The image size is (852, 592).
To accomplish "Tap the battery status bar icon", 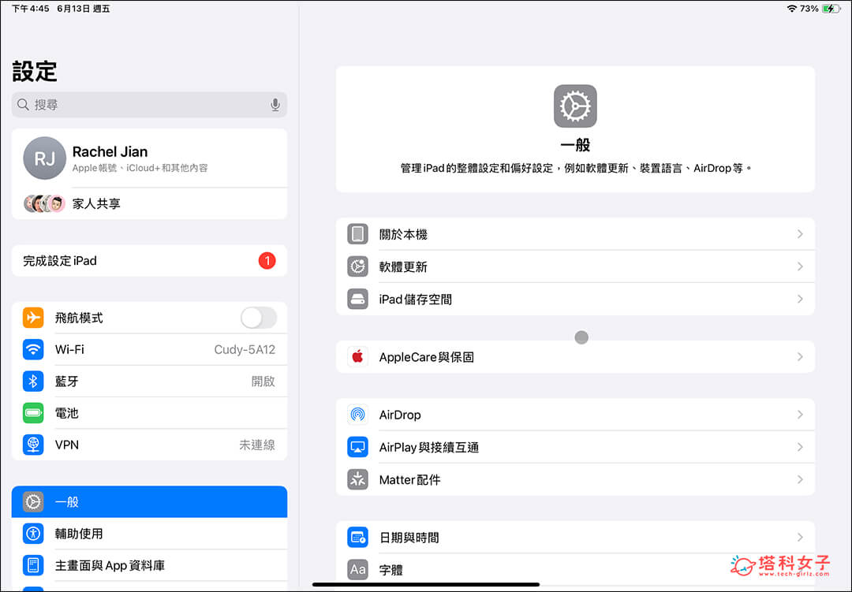I will click(831, 8).
